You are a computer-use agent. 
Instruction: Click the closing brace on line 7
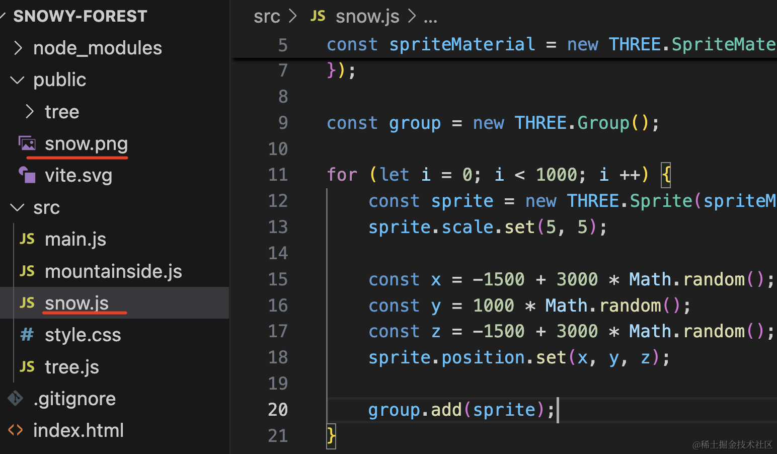pyautogui.click(x=331, y=70)
